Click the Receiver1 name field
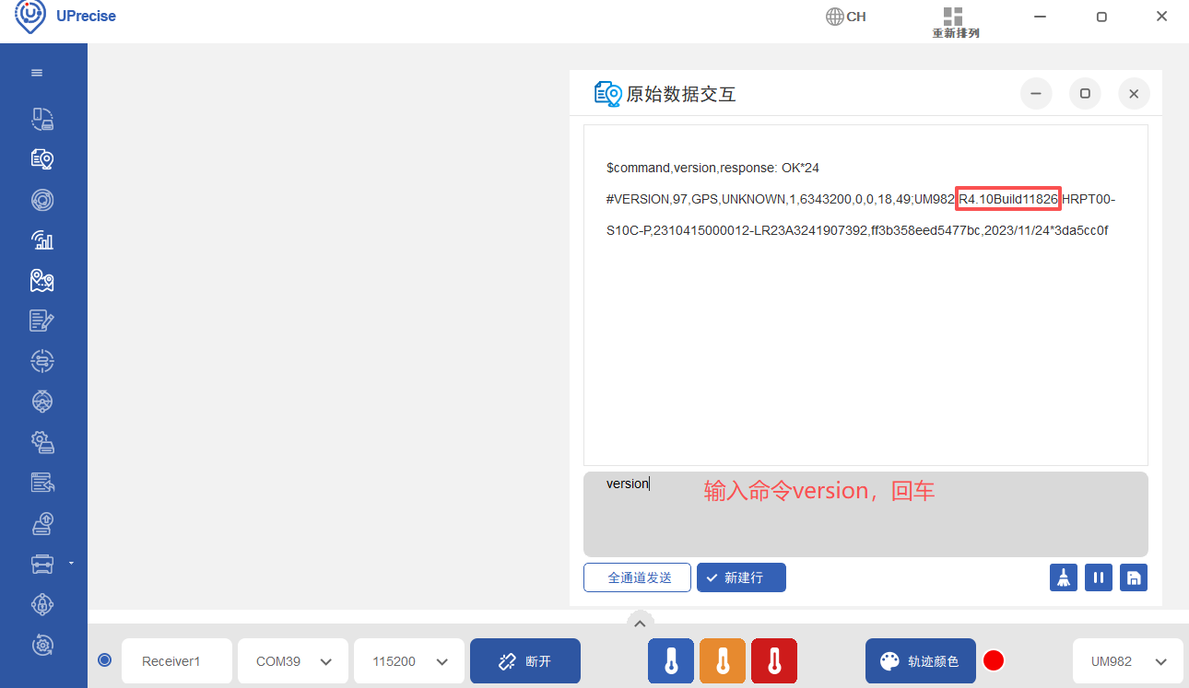Image resolution: width=1189 pixels, height=688 pixels. click(177, 661)
